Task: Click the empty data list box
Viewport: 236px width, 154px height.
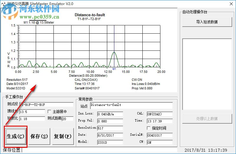Action: click(x=207, y=74)
